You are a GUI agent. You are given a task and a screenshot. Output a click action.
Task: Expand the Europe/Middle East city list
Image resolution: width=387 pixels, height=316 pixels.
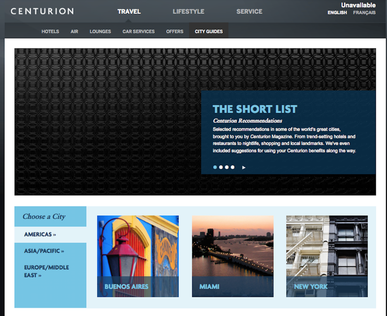(x=46, y=271)
